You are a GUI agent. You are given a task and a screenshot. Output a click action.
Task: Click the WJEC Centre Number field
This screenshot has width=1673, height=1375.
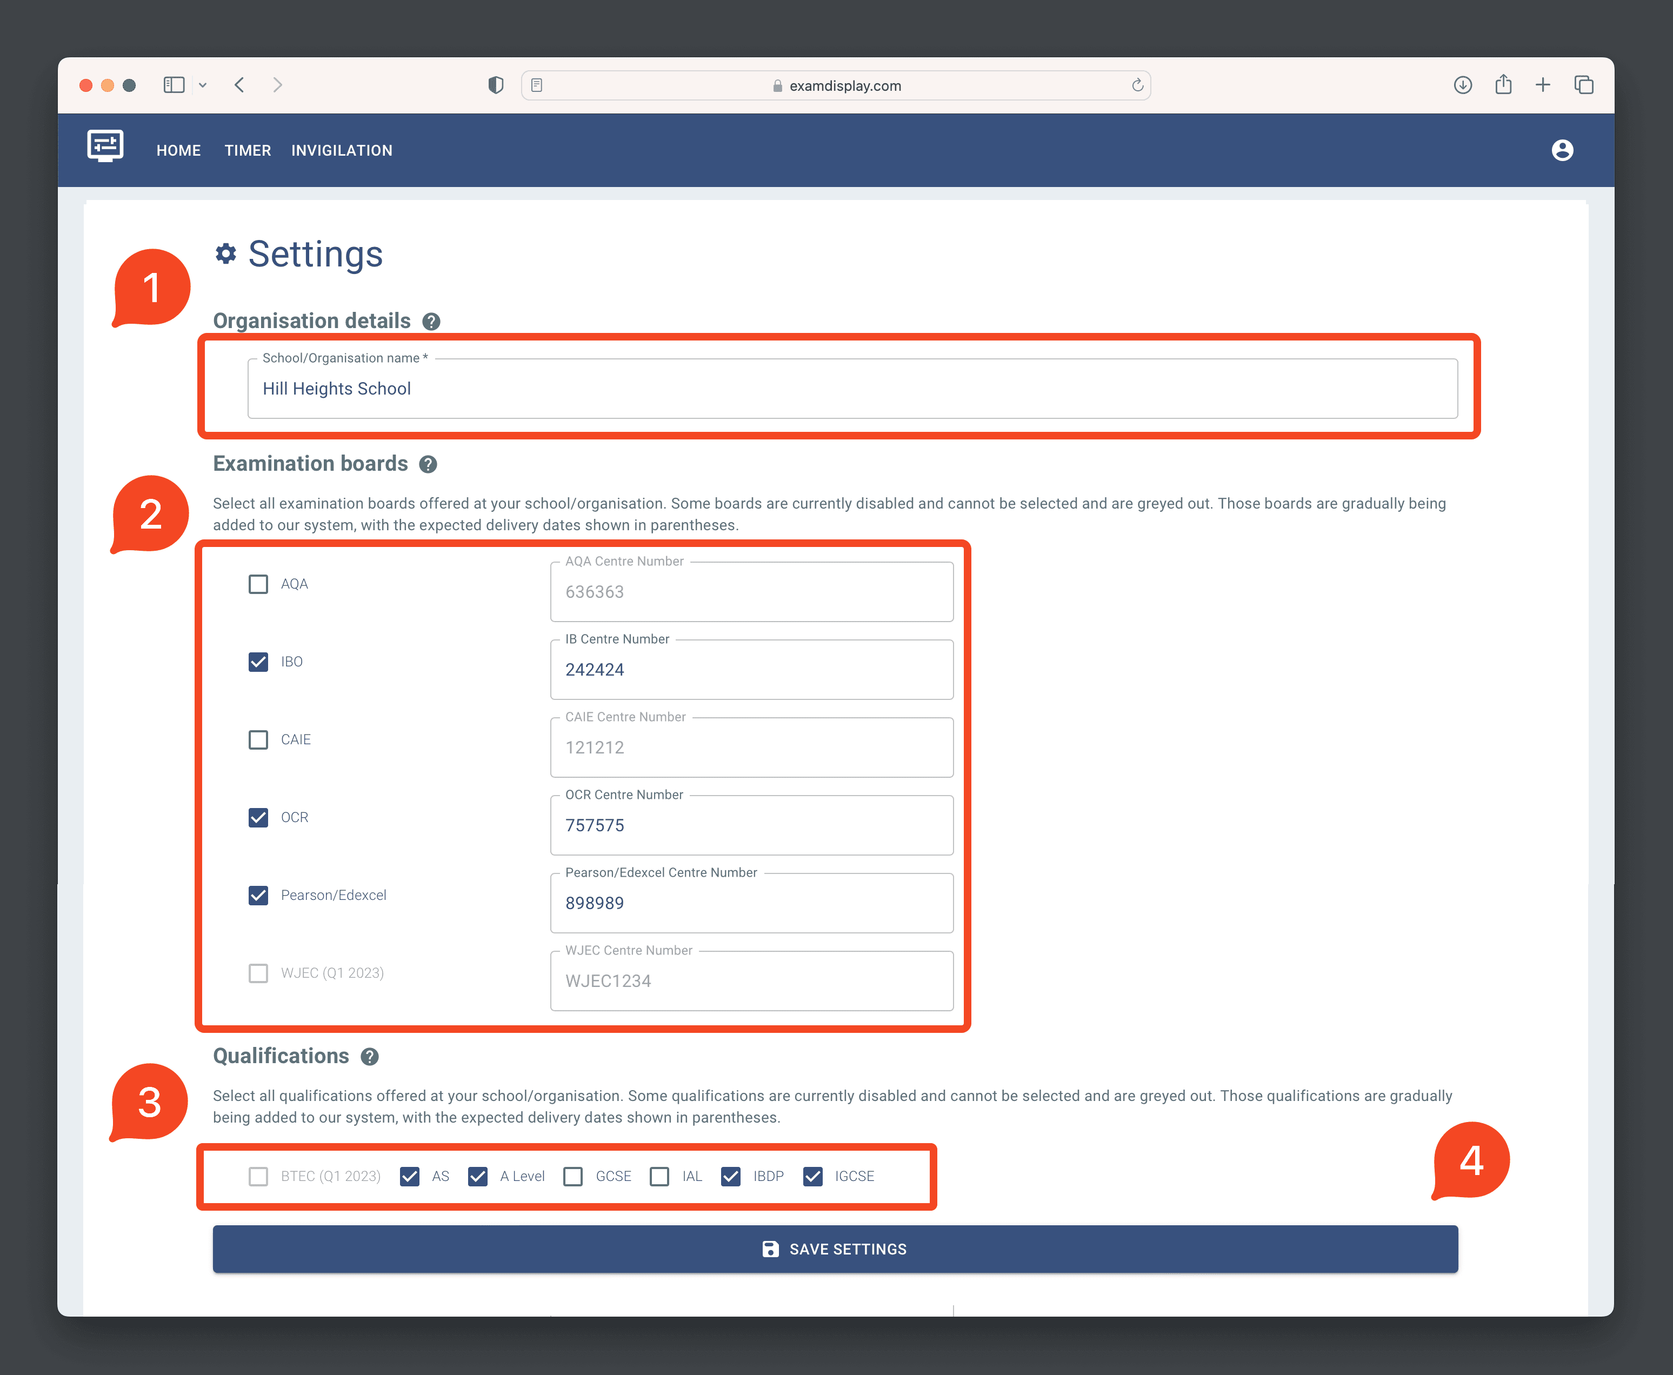click(x=752, y=980)
